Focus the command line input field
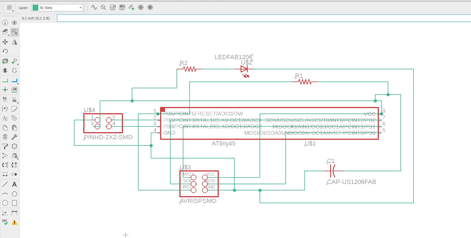Screen dimensions: 471x238 tap(264, 18)
